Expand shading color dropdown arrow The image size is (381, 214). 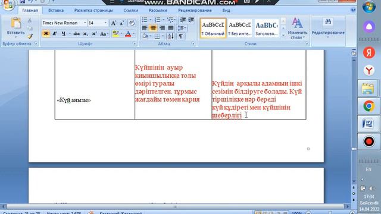click(x=151, y=36)
